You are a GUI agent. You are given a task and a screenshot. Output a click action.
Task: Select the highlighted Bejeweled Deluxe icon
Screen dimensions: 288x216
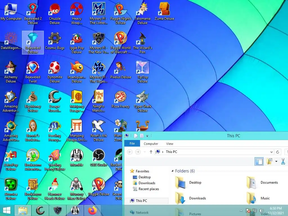tap(33, 43)
